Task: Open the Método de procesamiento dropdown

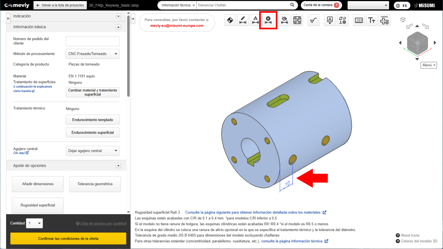Action: click(x=92, y=54)
